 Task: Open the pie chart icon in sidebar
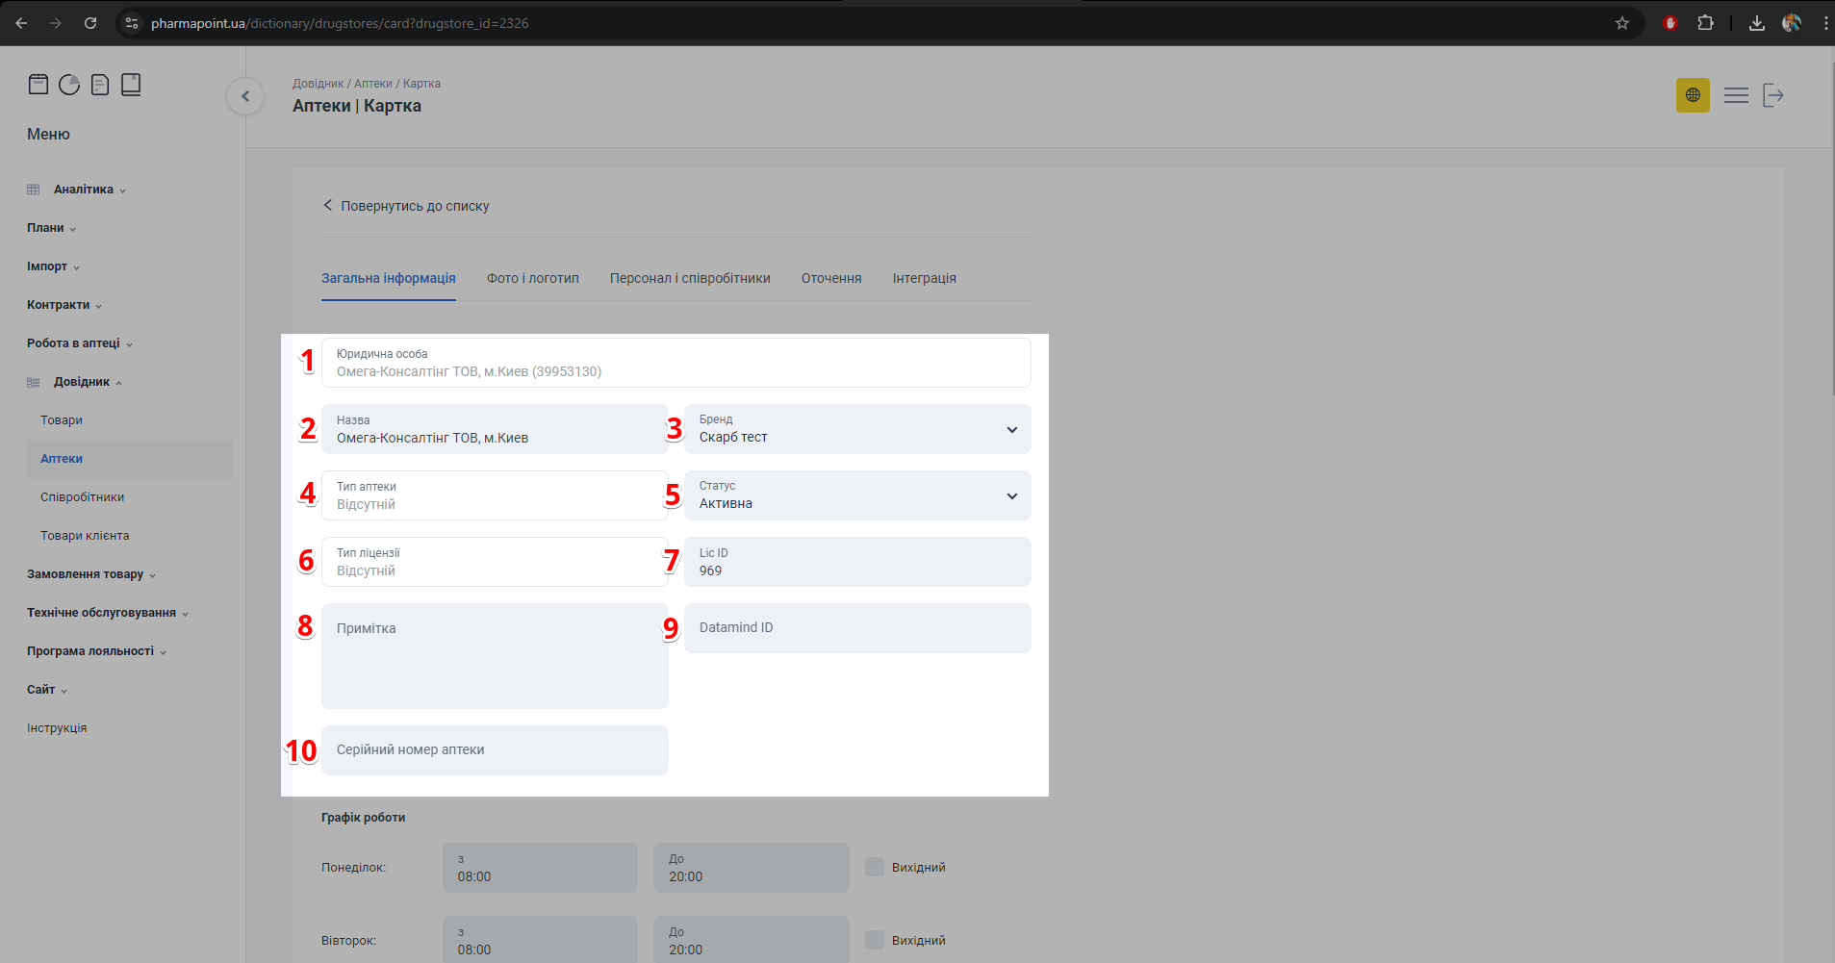click(x=69, y=85)
